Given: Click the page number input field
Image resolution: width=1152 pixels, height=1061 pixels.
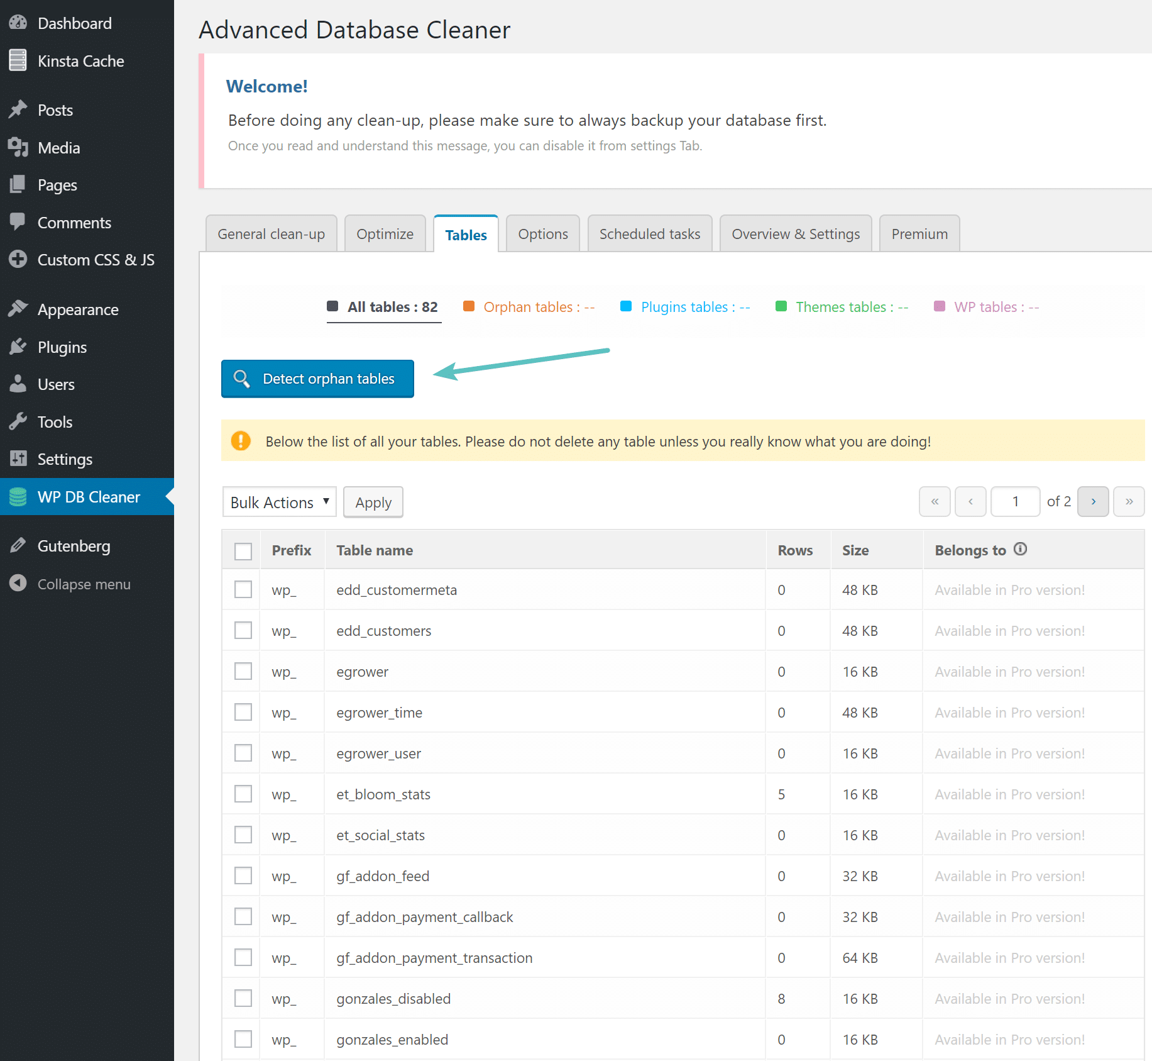Looking at the screenshot, I should [x=1015, y=501].
